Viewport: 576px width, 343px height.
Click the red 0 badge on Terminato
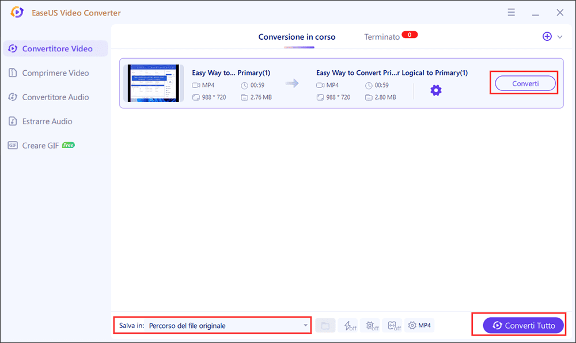click(410, 35)
